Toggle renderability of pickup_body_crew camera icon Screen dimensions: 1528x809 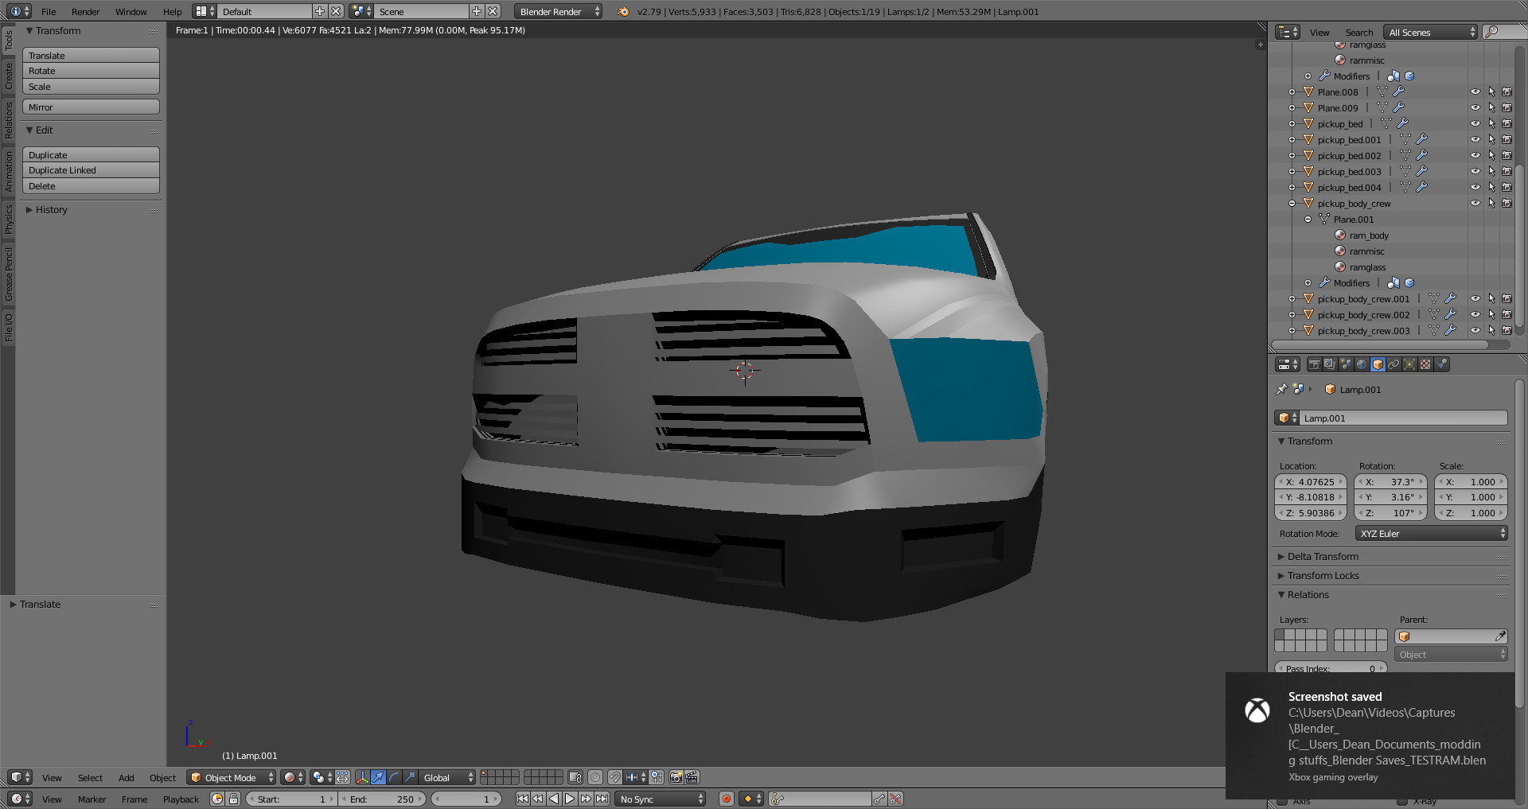pyautogui.click(x=1507, y=203)
